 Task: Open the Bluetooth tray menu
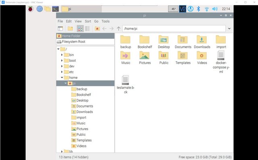pos(198,9)
